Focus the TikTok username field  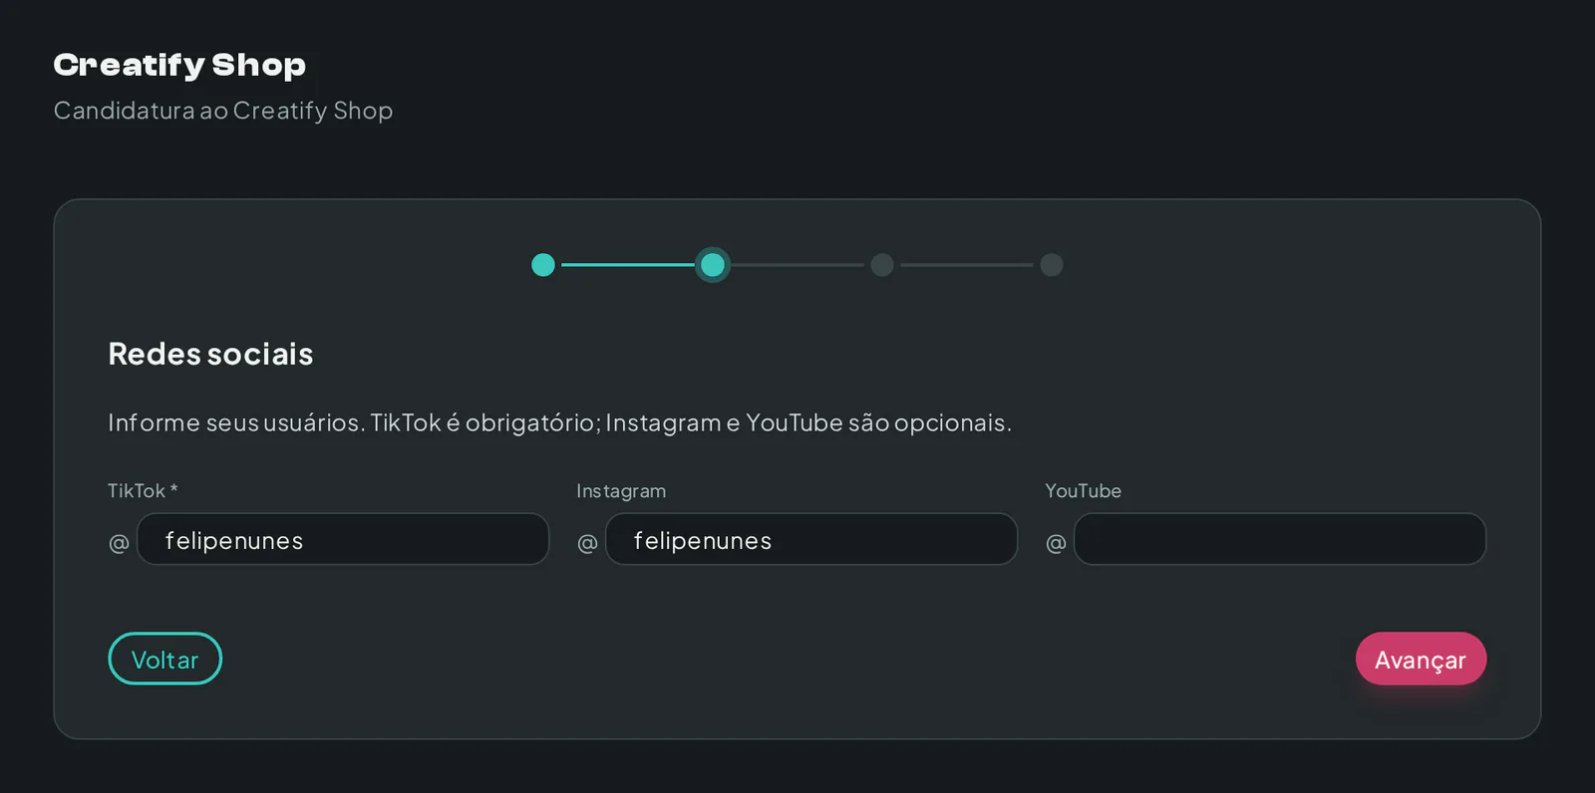[x=343, y=539]
